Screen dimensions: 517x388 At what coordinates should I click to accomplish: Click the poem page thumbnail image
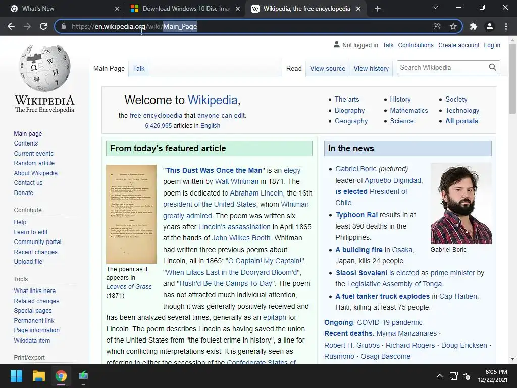click(131, 214)
